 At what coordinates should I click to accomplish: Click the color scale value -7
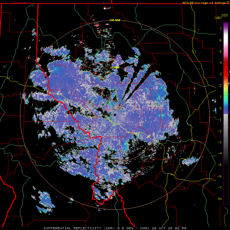tap(220, 188)
